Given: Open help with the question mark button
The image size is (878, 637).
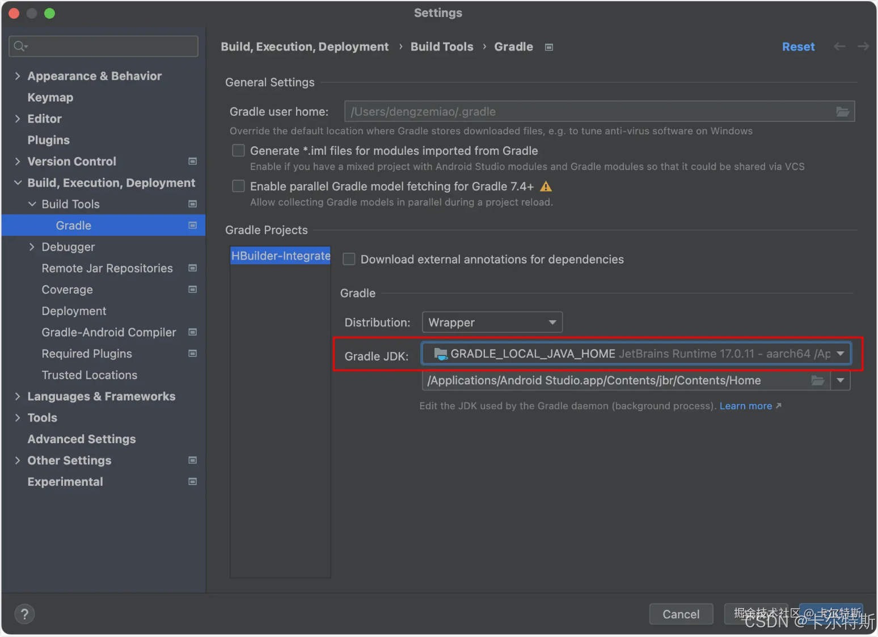Looking at the screenshot, I should pos(24,614).
